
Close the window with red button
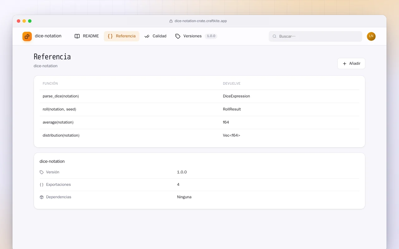click(19, 21)
